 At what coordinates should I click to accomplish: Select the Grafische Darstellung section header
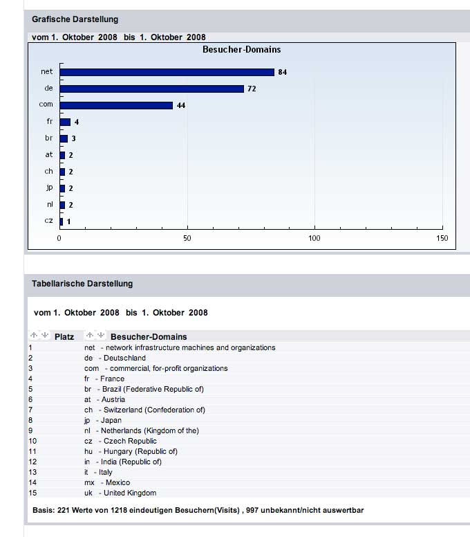[75, 19]
